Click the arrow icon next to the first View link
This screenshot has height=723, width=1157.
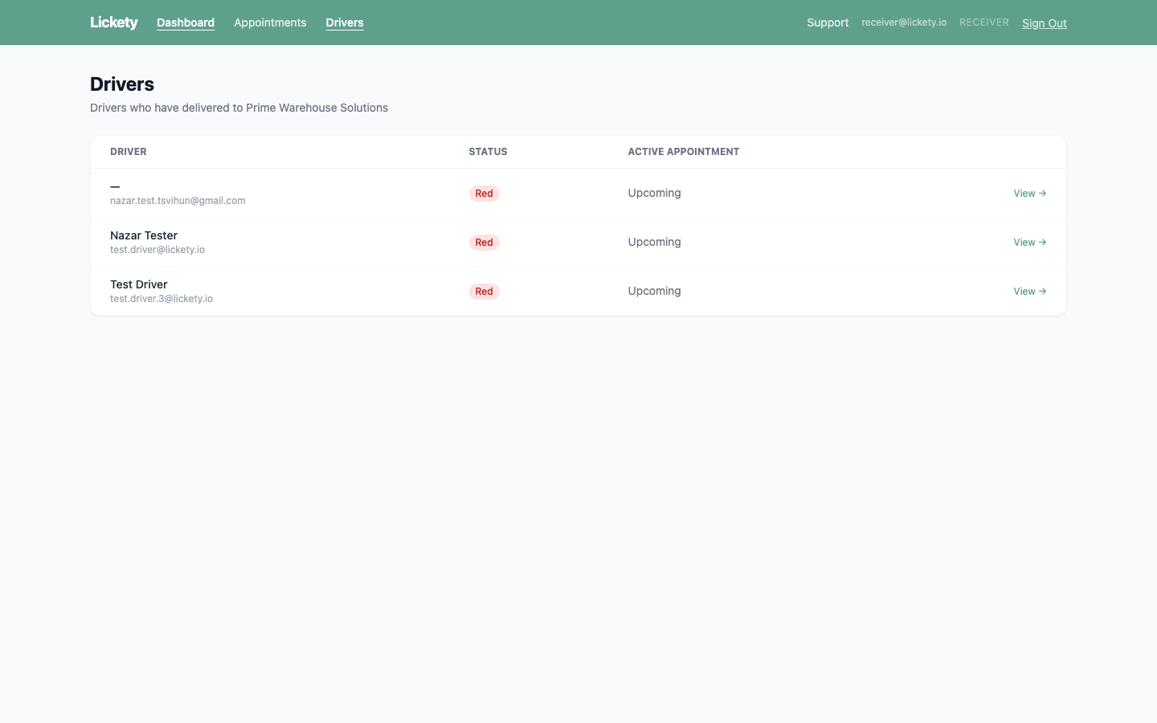tap(1042, 193)
